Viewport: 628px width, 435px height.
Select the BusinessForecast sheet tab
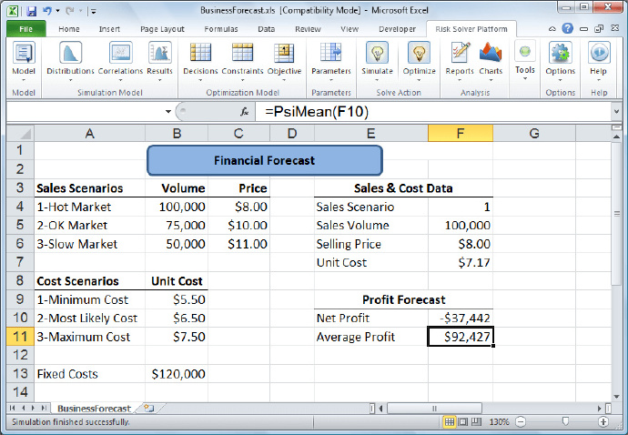tap(94, 409)
